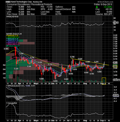The image size is (120, 122).
Task: Click the magenta EMA(100) legend entry
Action: point(13,44)
